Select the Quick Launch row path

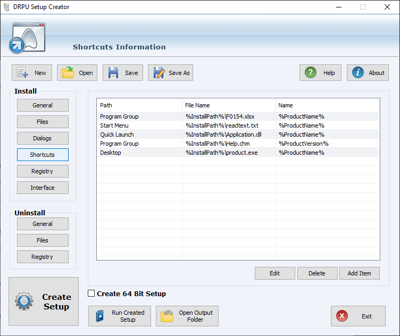(117, 135)
